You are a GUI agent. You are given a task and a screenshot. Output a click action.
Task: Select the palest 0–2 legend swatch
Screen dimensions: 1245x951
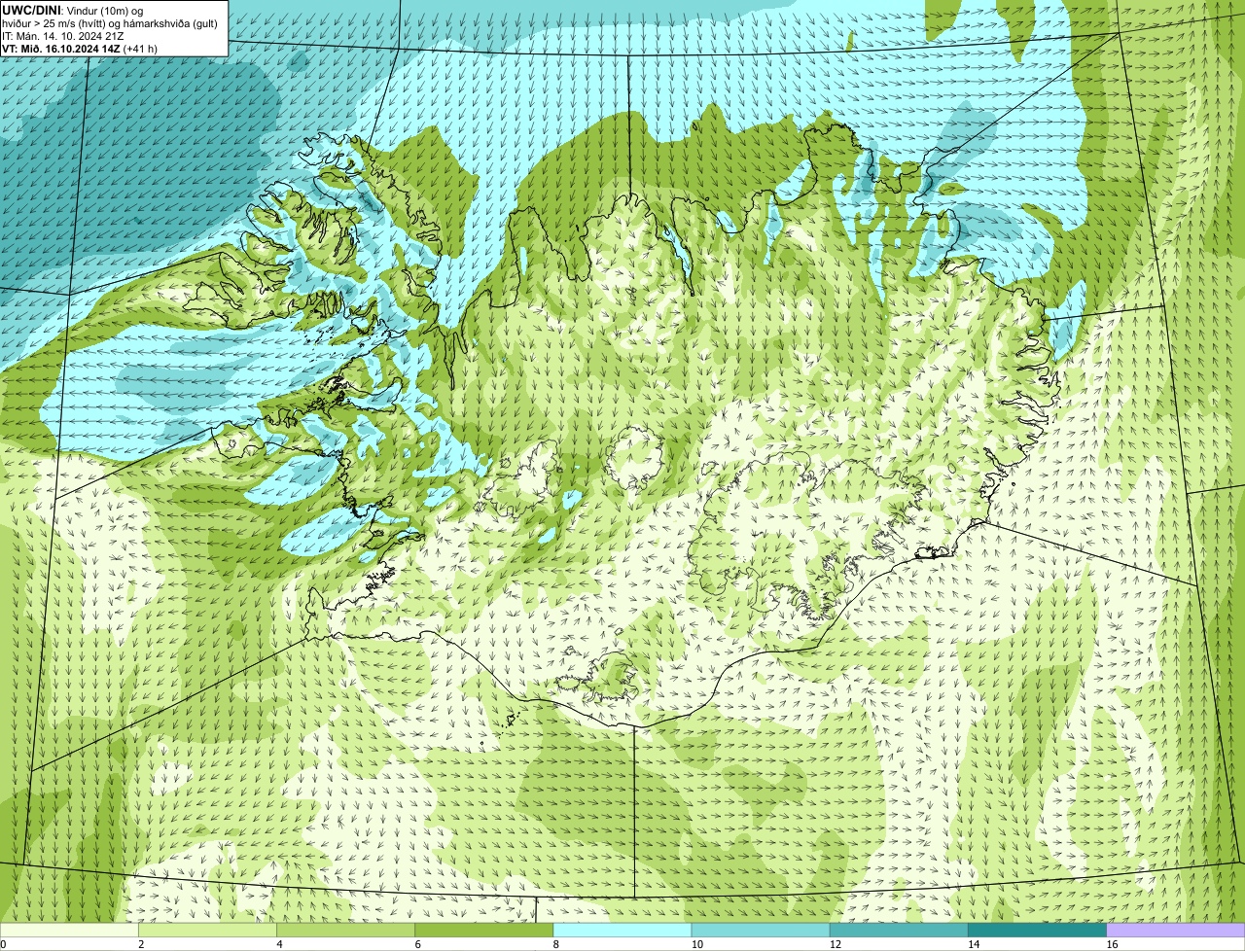[69, 930]
